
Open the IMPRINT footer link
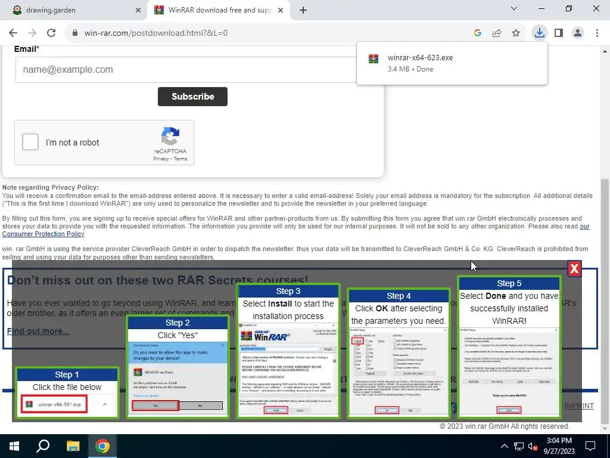click(579, 406)
